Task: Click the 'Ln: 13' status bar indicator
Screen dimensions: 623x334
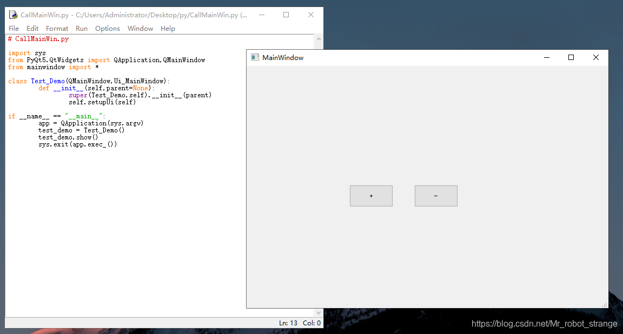Action: 288,323
